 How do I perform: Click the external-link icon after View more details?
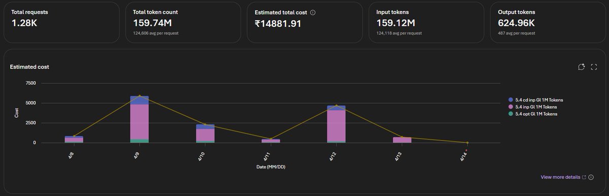pyautogui.click(x=584, y=177)
